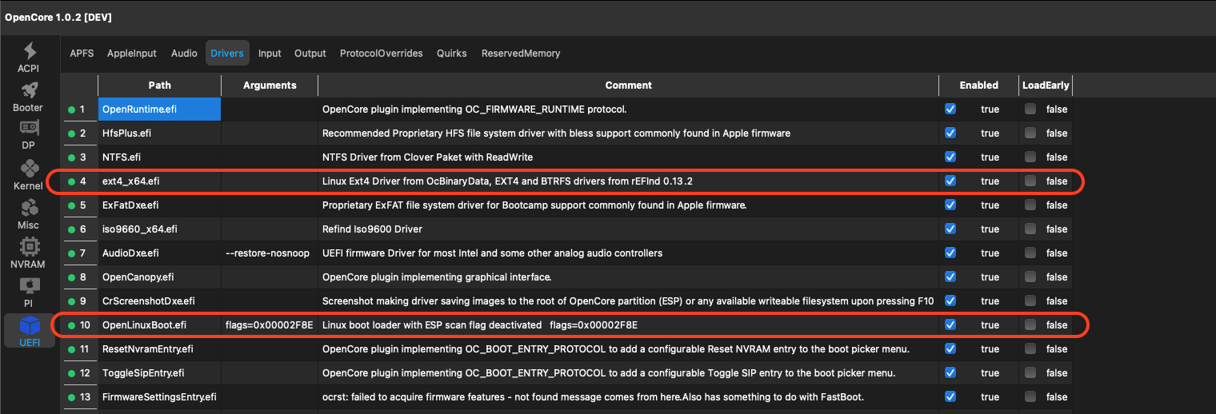Open the DP device properties icon

[29, 129]
